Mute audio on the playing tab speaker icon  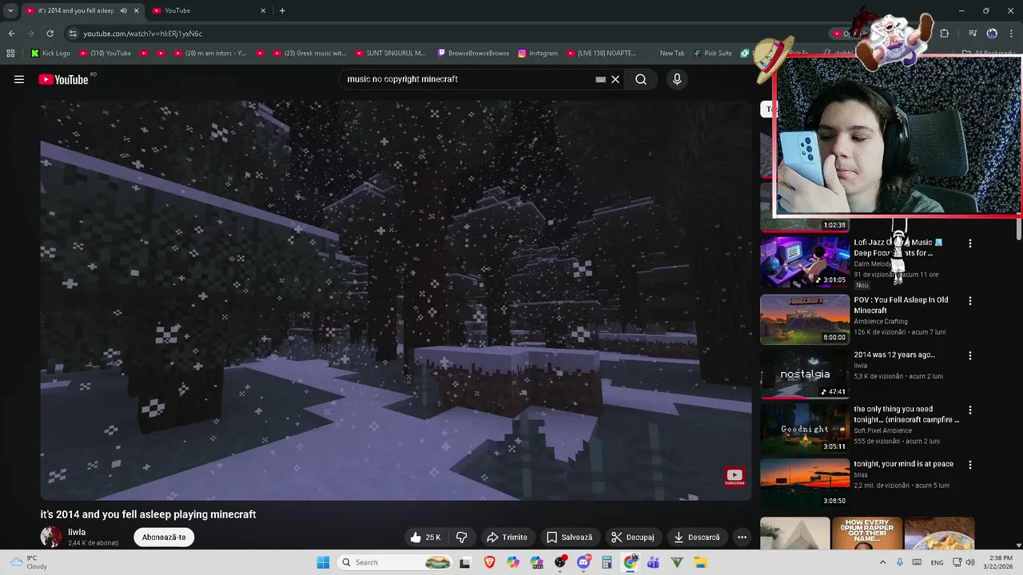pos(123,10)
